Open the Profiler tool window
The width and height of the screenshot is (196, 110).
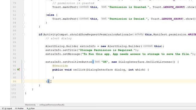click(19, 108)
